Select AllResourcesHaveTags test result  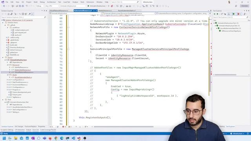tap(231, 31)
